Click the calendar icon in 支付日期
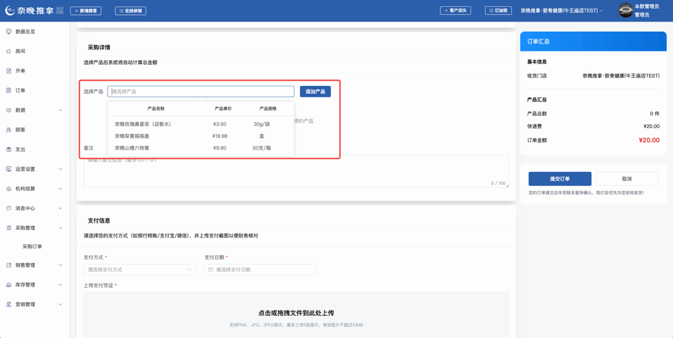673x338 pixels. [x=210, y=270]
